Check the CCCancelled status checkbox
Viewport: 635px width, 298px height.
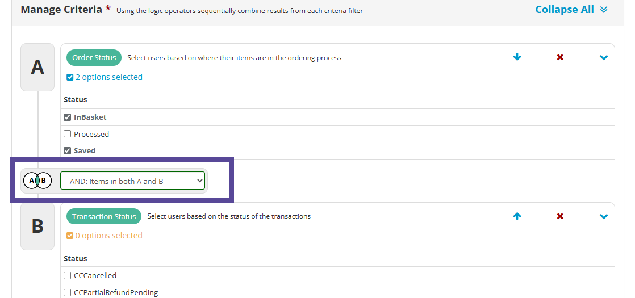click(68, 275)
